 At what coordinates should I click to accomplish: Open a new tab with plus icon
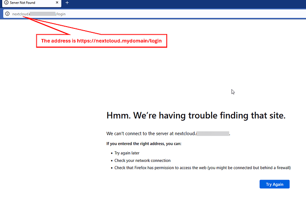pyautogui.click(x=67, y=3)
